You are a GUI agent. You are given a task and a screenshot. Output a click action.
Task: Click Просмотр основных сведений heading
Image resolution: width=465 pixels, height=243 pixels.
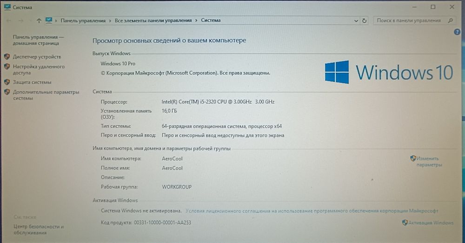point(169,40)
